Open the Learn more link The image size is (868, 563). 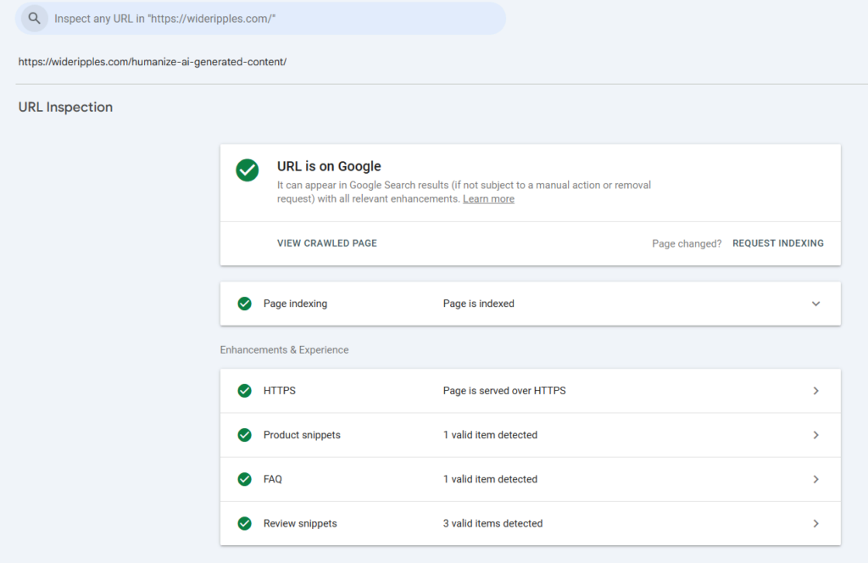tap(488, 198)
